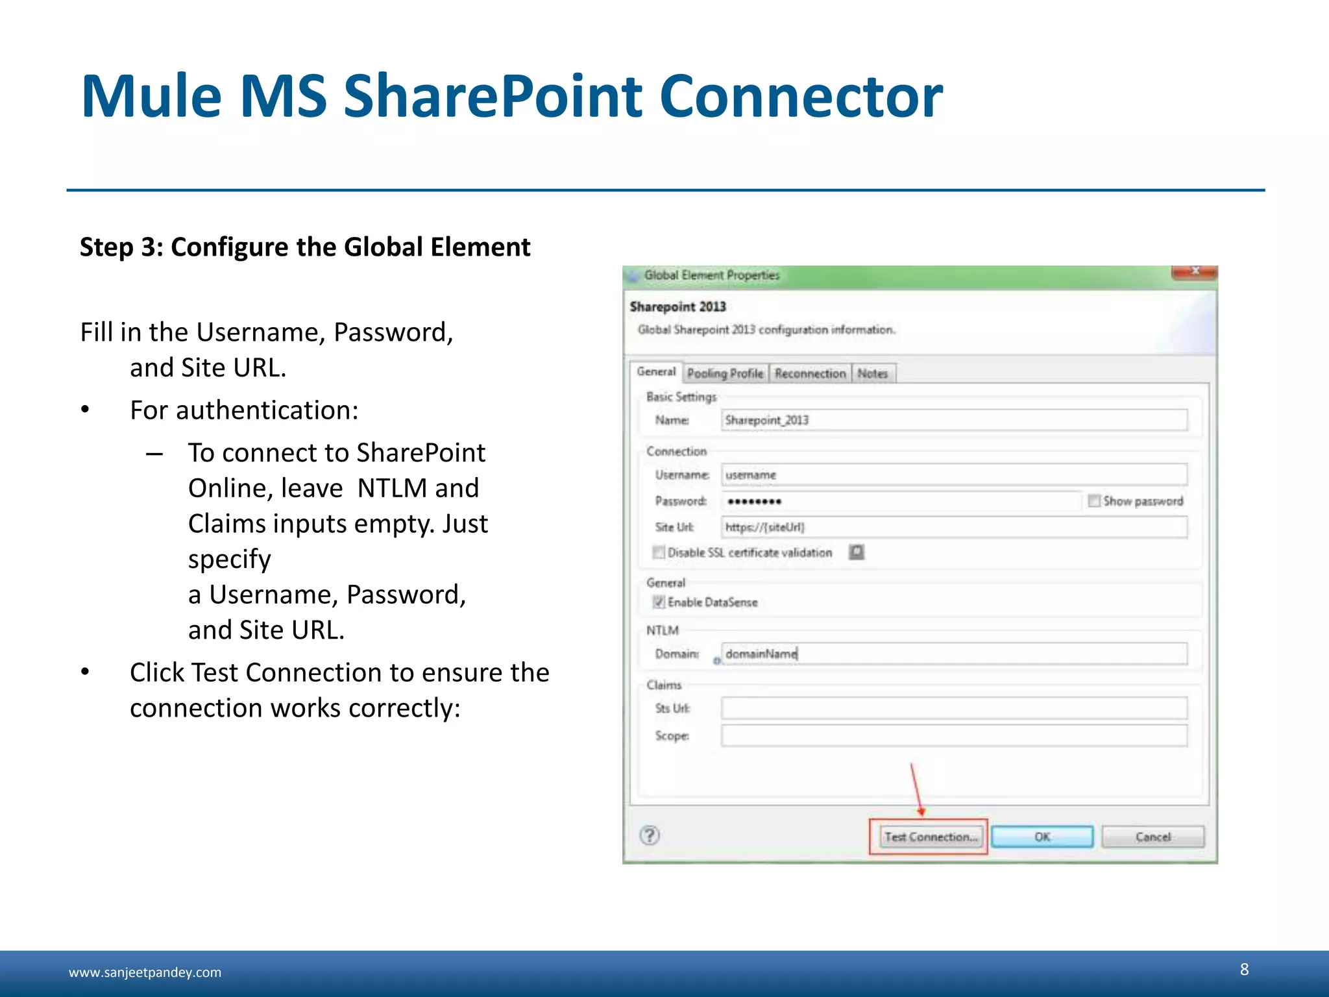The image size is (1329, 997).
Task: Open the Pooling Profile tab
Action: pos(725,373)
